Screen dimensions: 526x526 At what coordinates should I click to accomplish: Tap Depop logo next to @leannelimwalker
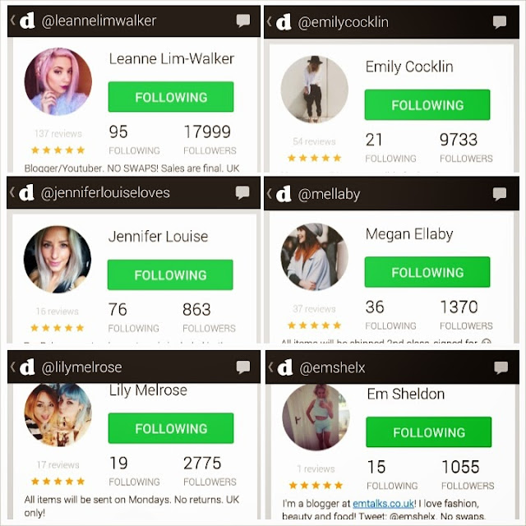[x=27, y=21]
